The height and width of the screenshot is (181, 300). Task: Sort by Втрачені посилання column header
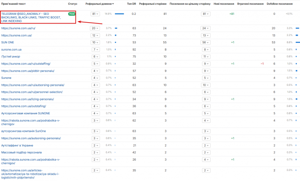pos(250,4)
